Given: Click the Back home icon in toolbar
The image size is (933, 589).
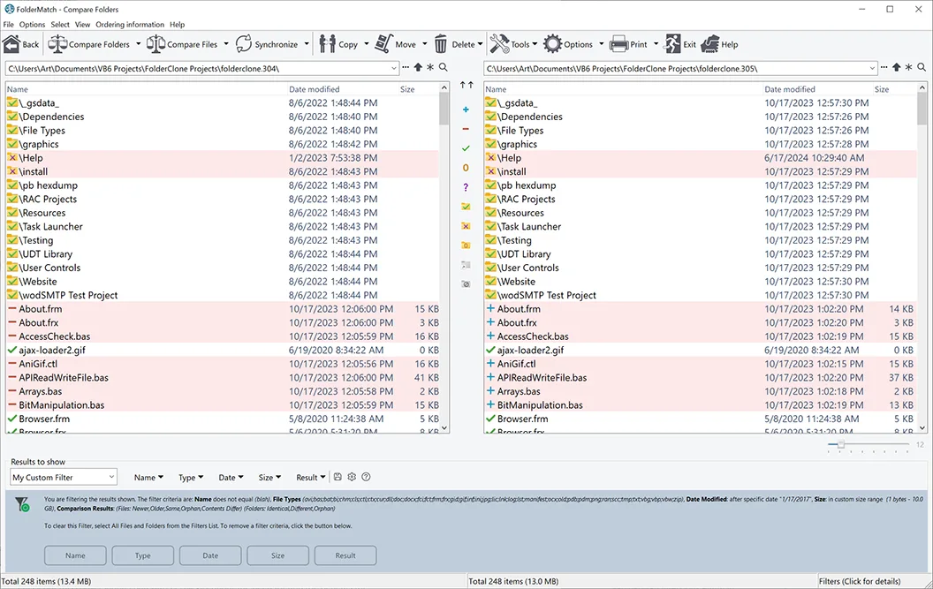Looking at the screenshot, I should point(11,44).
